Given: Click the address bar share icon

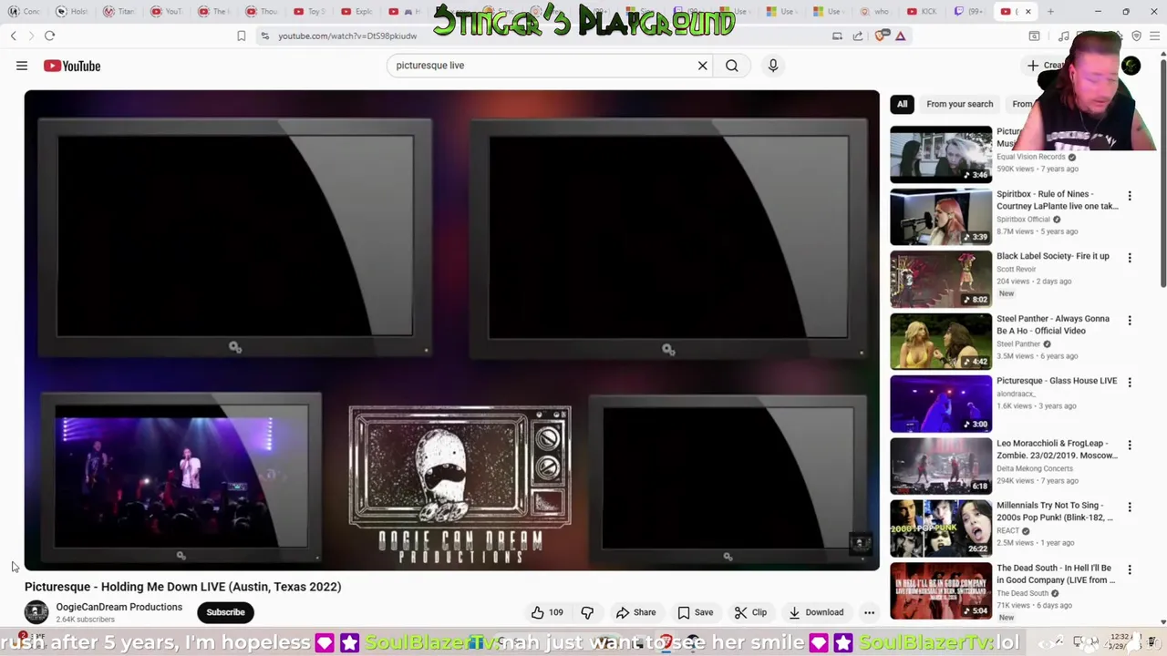Looking at the screenshot, I should click(858, 36).
